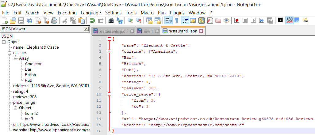Image resolution: width=315 pixels, height=135 pixels.
Task: Fold the price_range block at line 10
Action: (109, 94)
